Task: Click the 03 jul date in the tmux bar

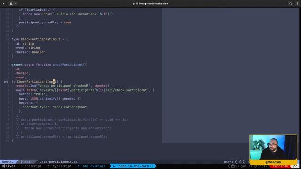Action: 241,166
